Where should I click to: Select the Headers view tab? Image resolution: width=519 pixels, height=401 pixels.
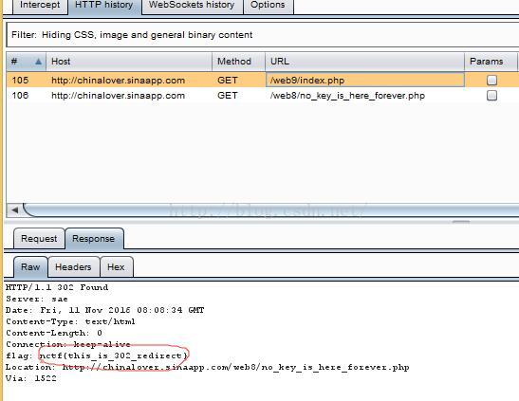pos(73,266)
